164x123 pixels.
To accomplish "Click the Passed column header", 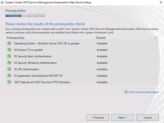I will [x=101, y=38].
